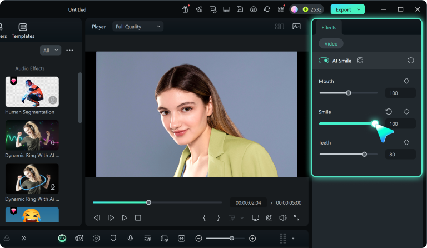
Task: Click the Export button
Action: tap(343, 9)
